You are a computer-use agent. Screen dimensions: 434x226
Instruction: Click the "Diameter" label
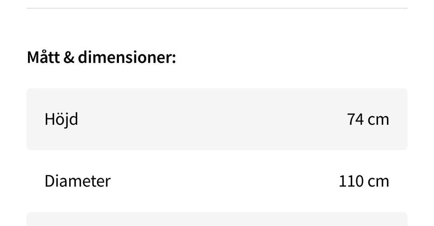(77, 181)
